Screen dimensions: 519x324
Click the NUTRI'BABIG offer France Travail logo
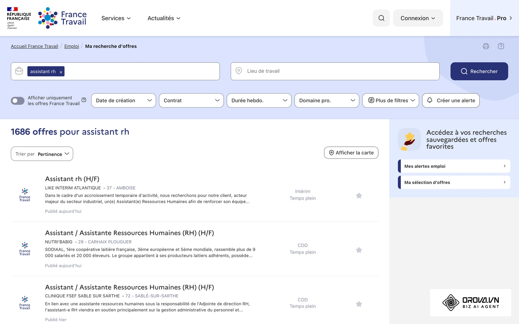[25, 249]
